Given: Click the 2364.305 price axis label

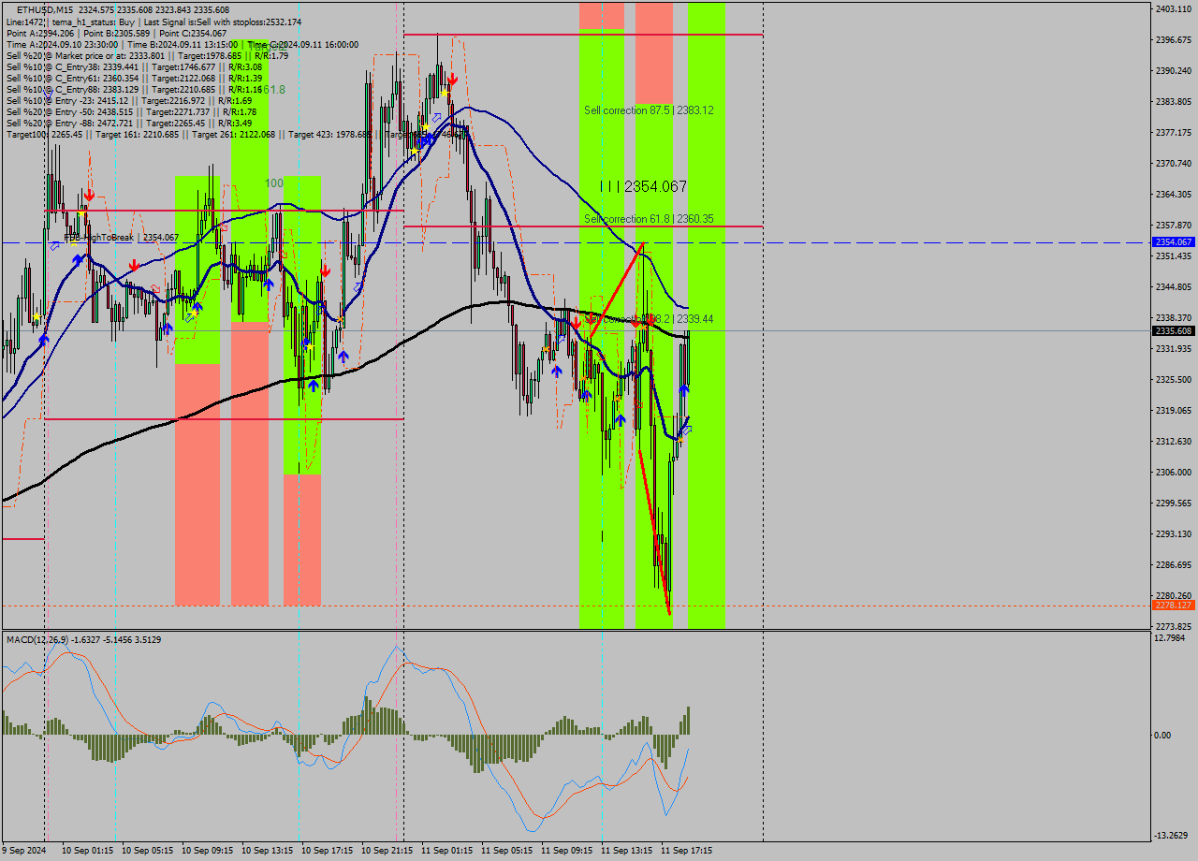Looking at the screenshot, I should coord(1174,194).
